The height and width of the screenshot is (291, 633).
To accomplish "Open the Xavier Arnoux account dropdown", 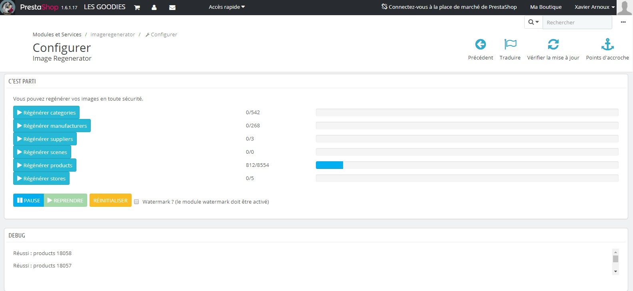I will coord(595,7).
